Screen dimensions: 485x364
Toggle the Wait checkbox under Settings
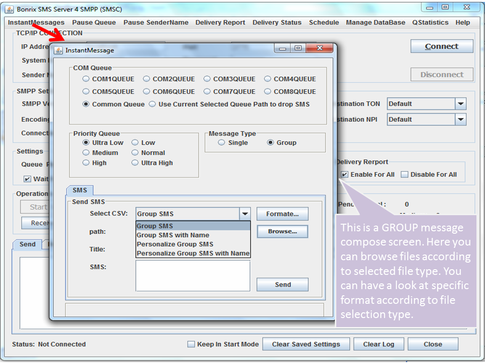(27, 179)
